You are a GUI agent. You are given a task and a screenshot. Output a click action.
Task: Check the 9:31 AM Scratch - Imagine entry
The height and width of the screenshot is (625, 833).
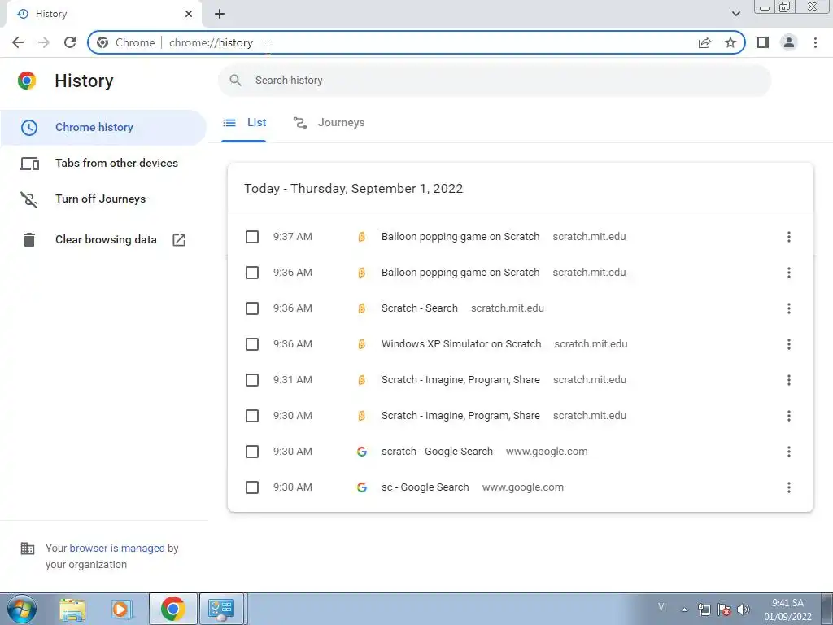coord(252,380)
